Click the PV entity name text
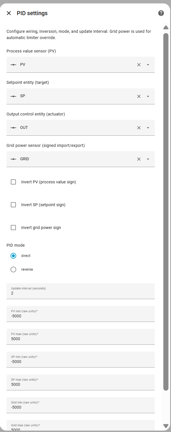The image size is (171, 432). (23, 65)
